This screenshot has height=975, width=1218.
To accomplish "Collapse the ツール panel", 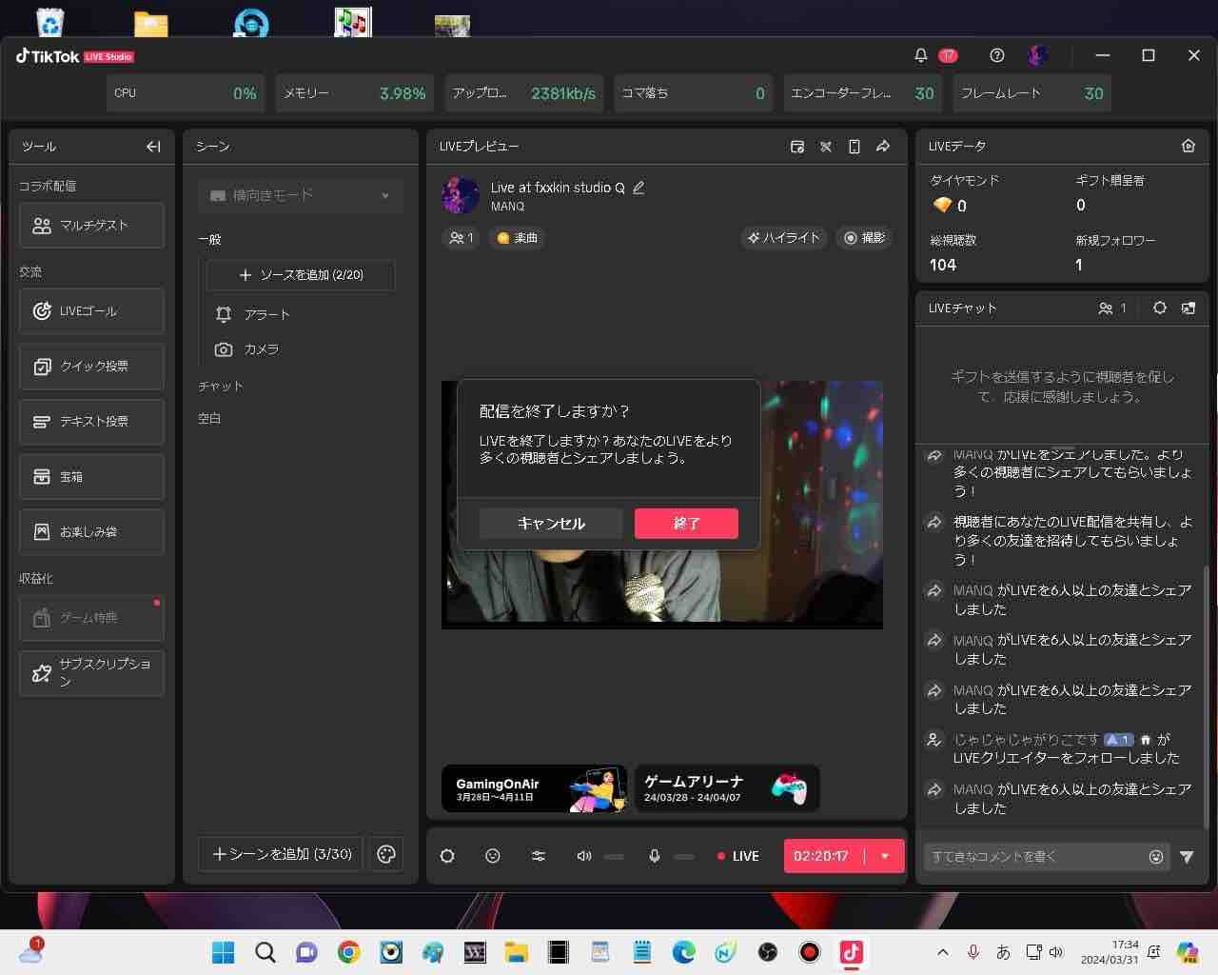I will tap(153, 147).
